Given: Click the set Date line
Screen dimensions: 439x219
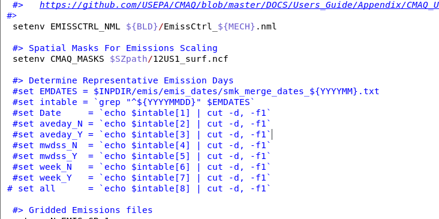Looking at the screenshot, I should [142, 113].
